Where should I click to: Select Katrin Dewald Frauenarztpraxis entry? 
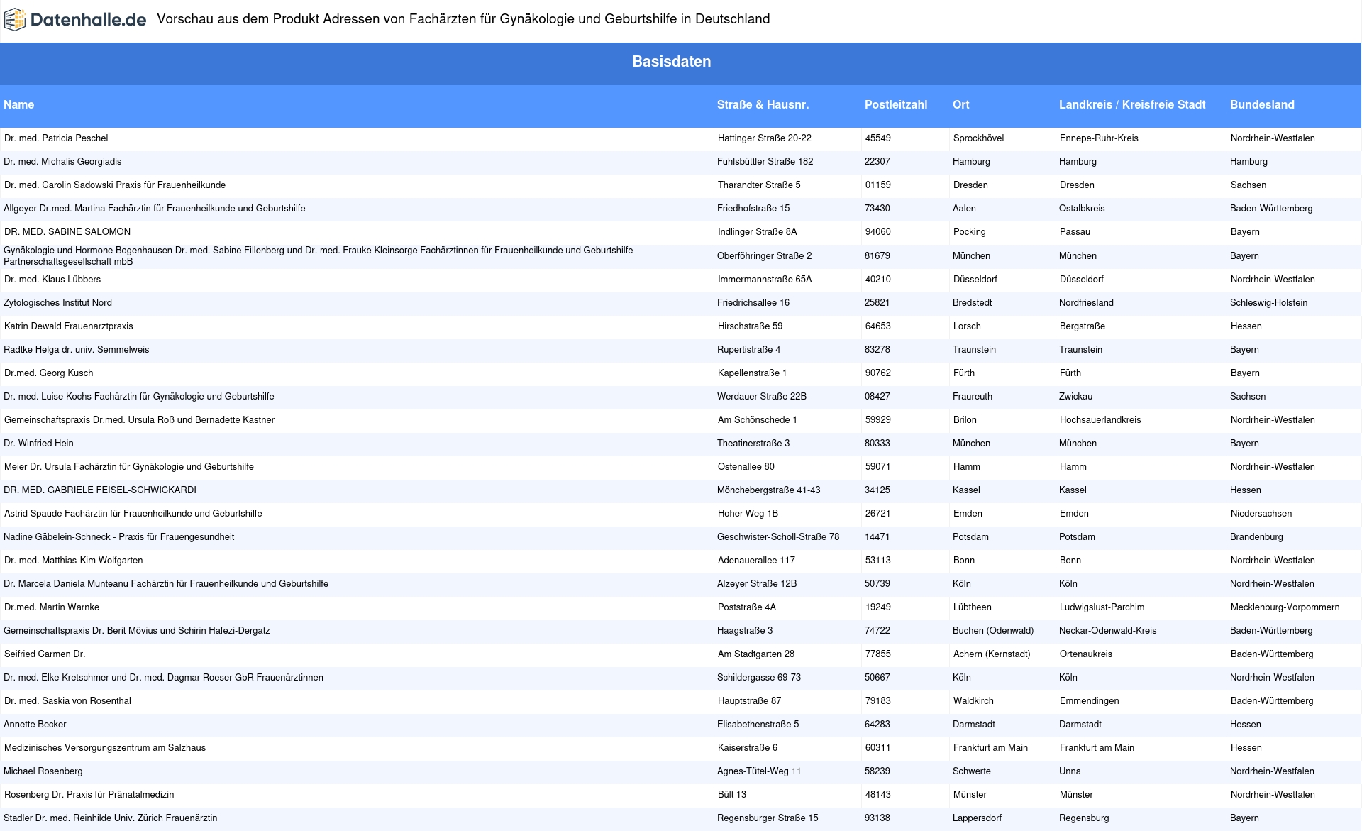(69, 326)
